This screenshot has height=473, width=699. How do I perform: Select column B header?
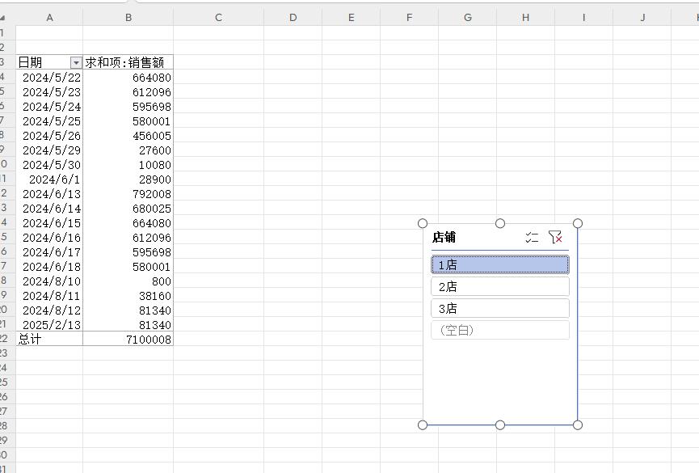click(x=128, y=18)
